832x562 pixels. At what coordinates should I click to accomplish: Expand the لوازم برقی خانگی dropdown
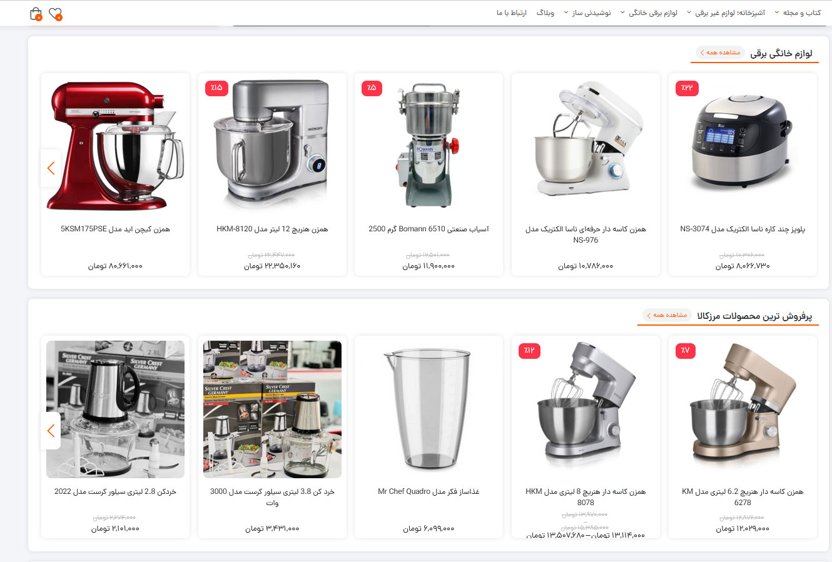coord(649,13)
